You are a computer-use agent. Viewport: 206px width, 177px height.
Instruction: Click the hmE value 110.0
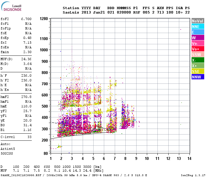pyautogui.click(x=26, y=106)
